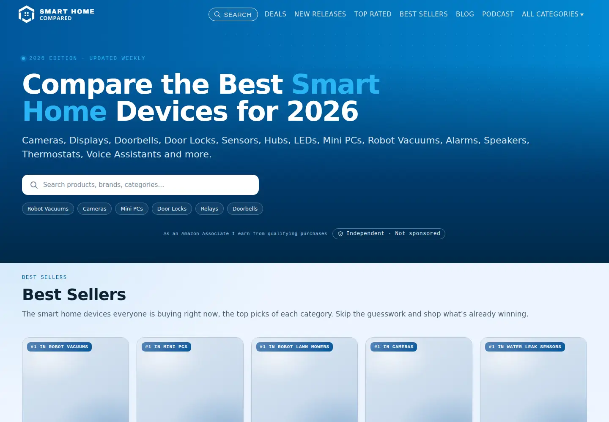Open the Search button in the navbar
The height and width of the screenshot is (422, 609).
coord(233,14)
